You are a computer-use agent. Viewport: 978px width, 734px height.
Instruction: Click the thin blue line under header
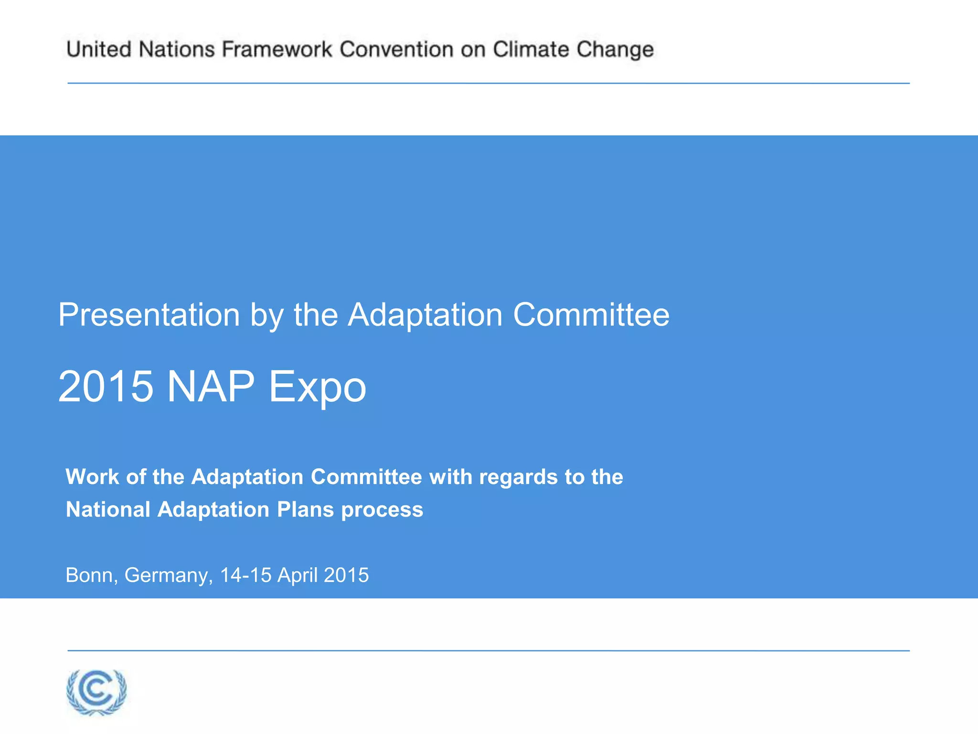(488, 83)
